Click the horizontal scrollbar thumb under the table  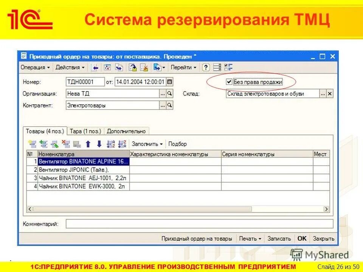pyautogui.click(x=142, y=209)
